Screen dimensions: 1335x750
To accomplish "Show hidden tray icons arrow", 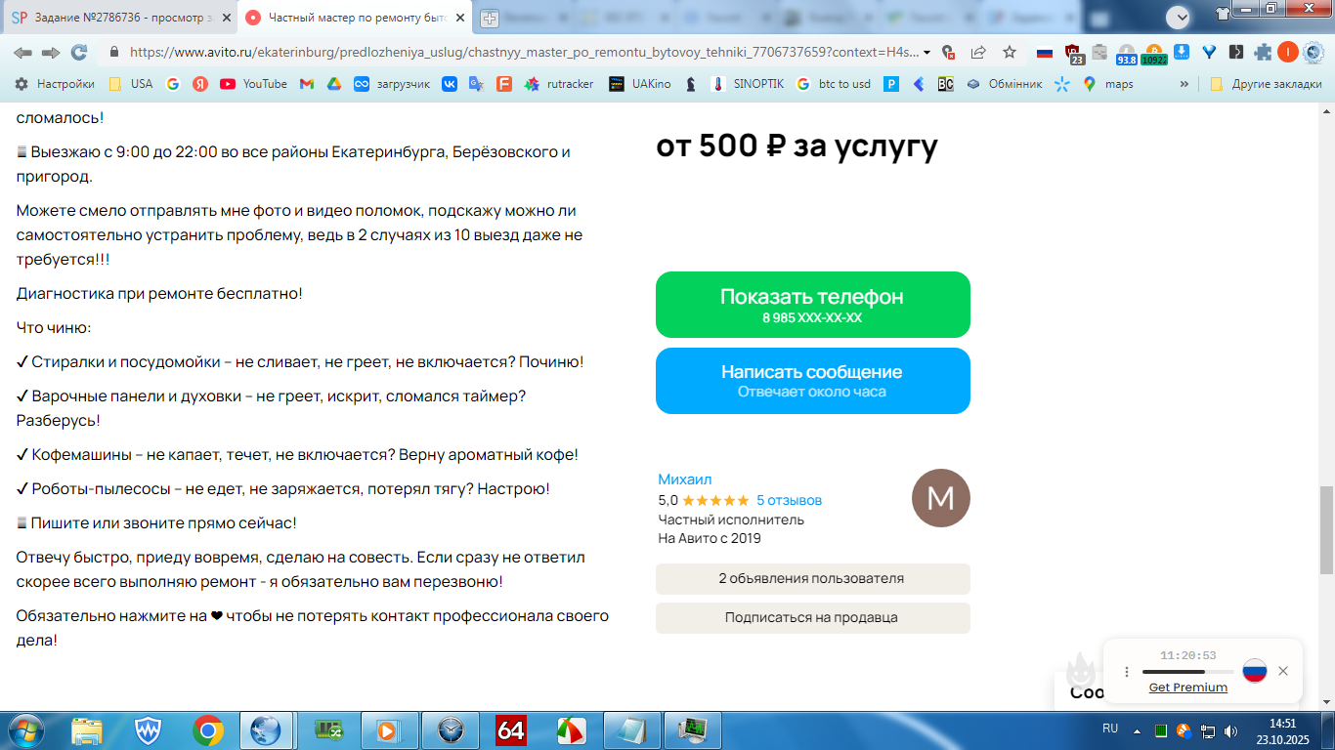I will pos(1137,730).
